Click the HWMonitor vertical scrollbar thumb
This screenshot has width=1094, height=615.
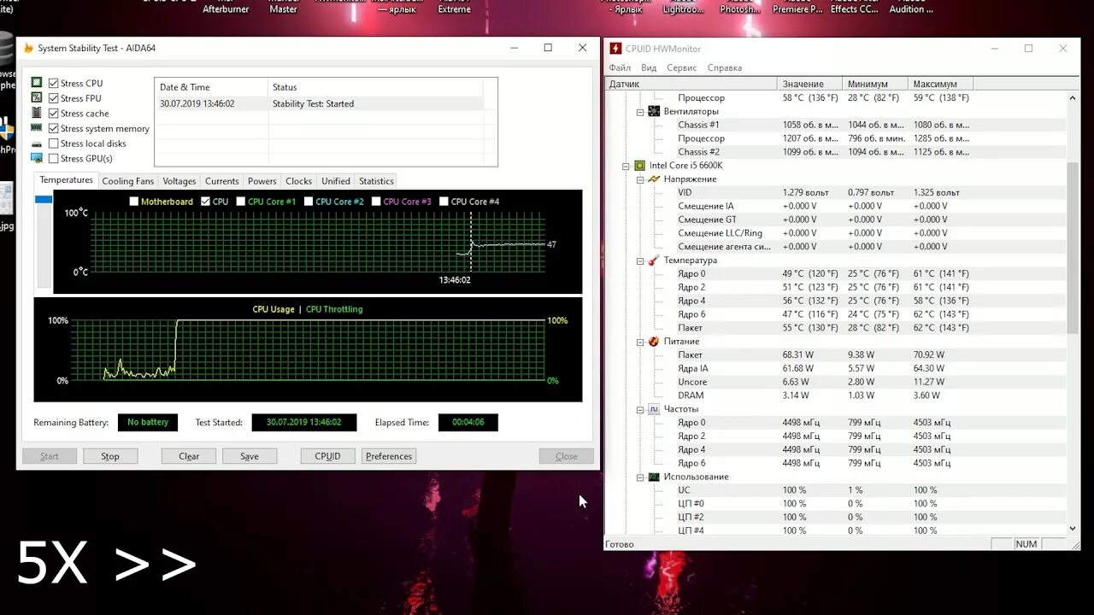[x=1073, y=247]
